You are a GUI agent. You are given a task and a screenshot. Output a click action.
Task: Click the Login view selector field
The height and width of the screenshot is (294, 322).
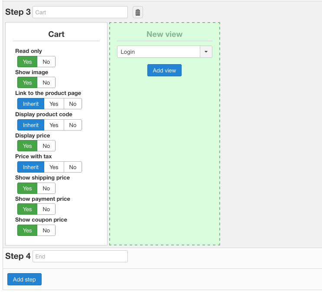tap(159, 52)
